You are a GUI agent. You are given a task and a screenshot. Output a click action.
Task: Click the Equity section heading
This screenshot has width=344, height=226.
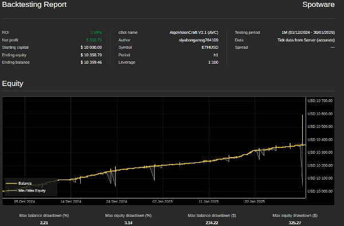point(13,83)
